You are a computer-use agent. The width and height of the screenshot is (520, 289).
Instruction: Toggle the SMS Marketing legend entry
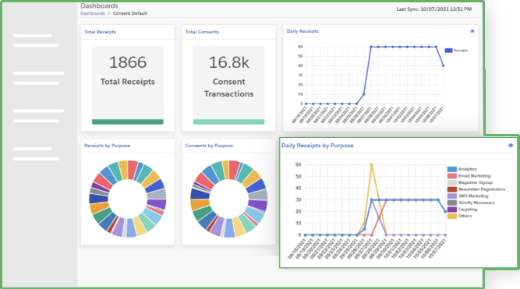pyautogui.click(x=468, y=196)
